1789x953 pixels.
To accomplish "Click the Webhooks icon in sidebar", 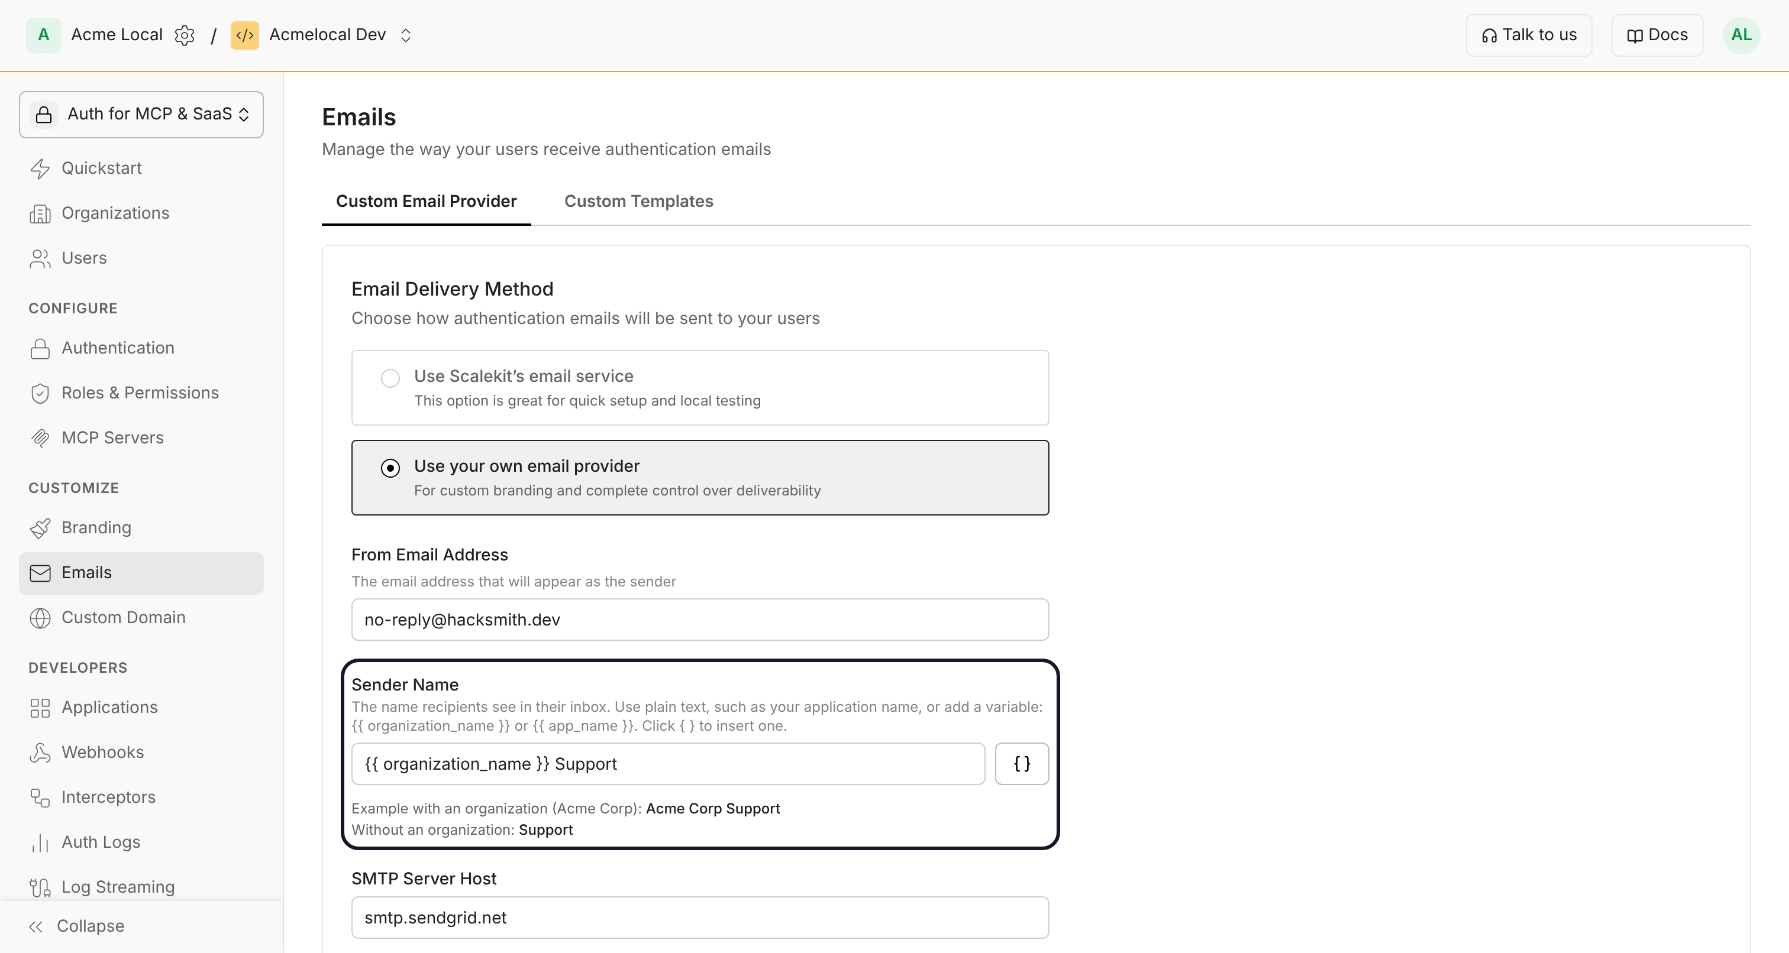I will click(40, 753).
